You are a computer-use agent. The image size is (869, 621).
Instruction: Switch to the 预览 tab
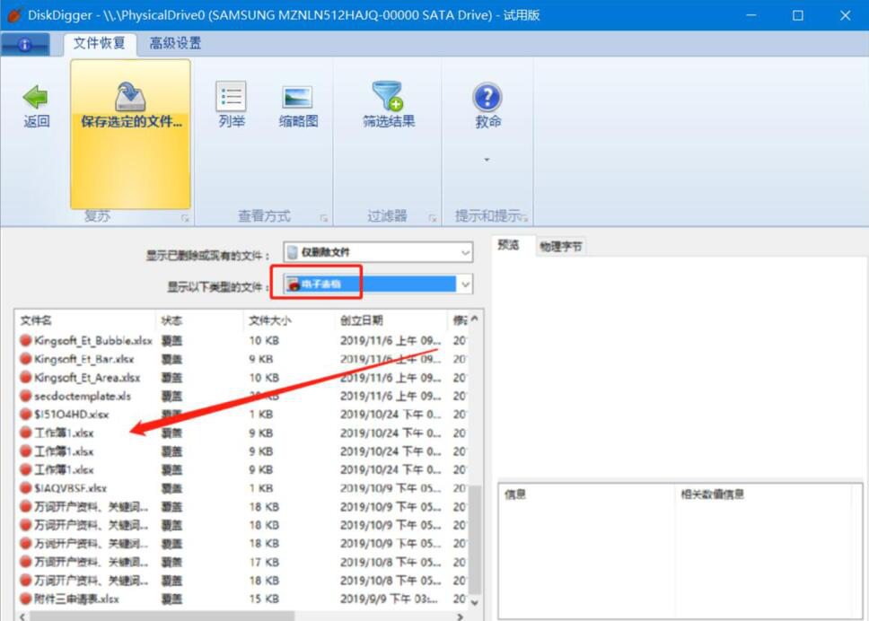[508, 245]
